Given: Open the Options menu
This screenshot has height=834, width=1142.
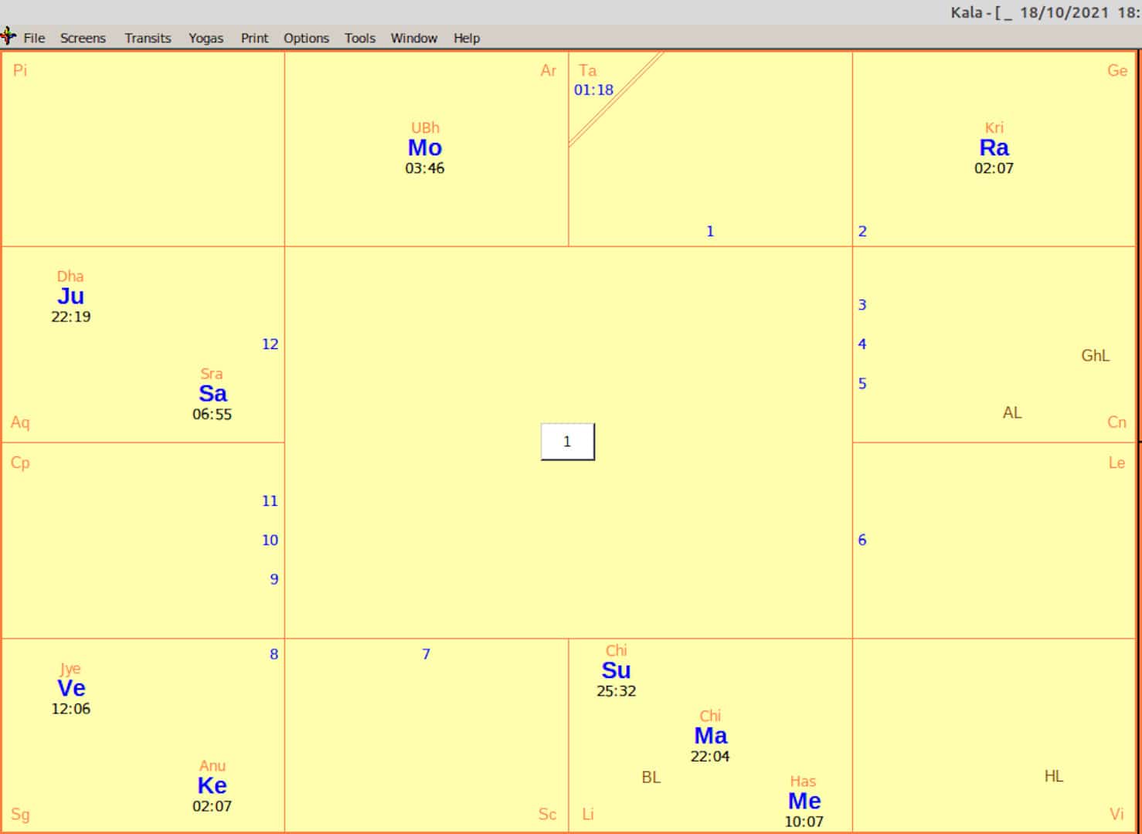Looking at the screenshot, I should (306, 38).
